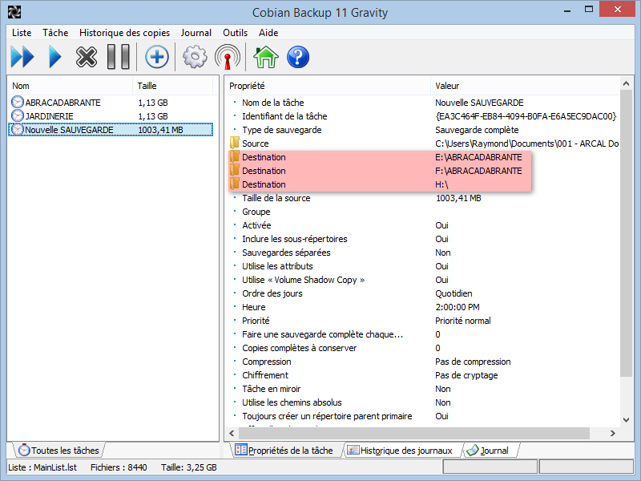Run all tasks with double-arrow icon
The image size is (641, 481).
pyautogui.click(x=22, y=57)
